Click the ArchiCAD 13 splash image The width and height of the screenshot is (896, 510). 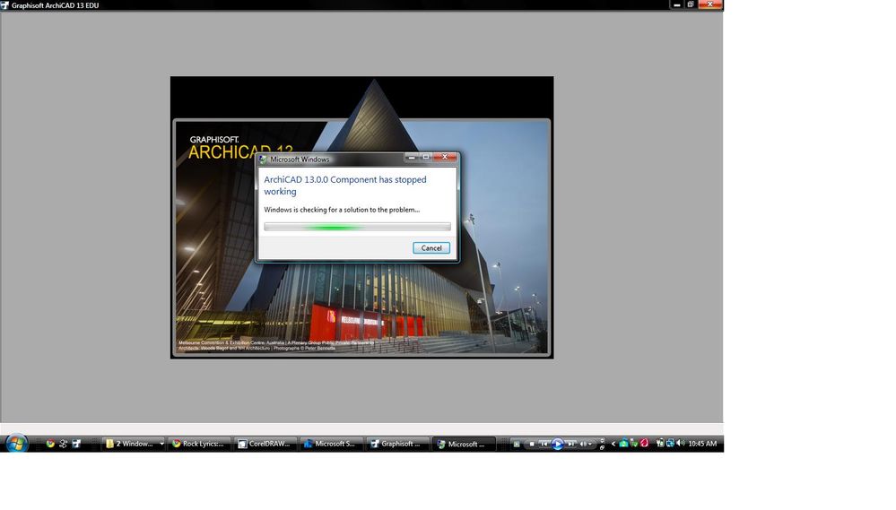click(361, 217)
